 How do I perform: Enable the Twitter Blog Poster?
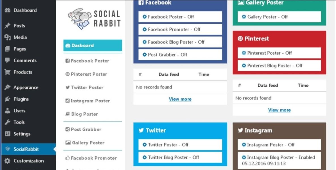click(x=180, y=157)
